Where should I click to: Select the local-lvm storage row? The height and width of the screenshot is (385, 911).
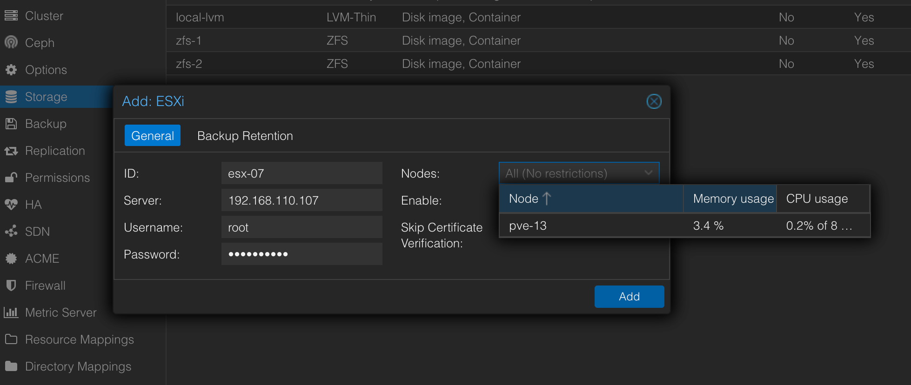pyautogui.click(x=538, y=17)
